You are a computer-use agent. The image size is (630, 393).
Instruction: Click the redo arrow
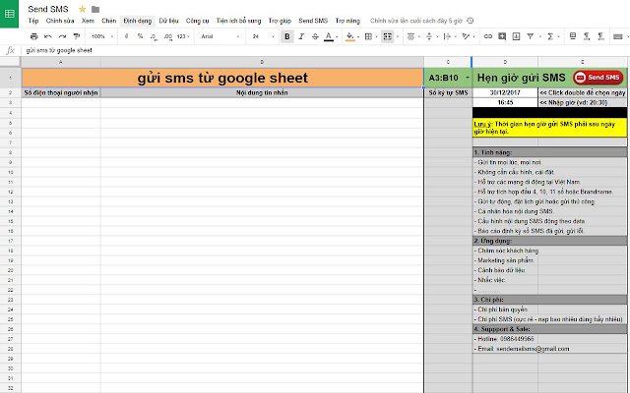tap(62, 36)
